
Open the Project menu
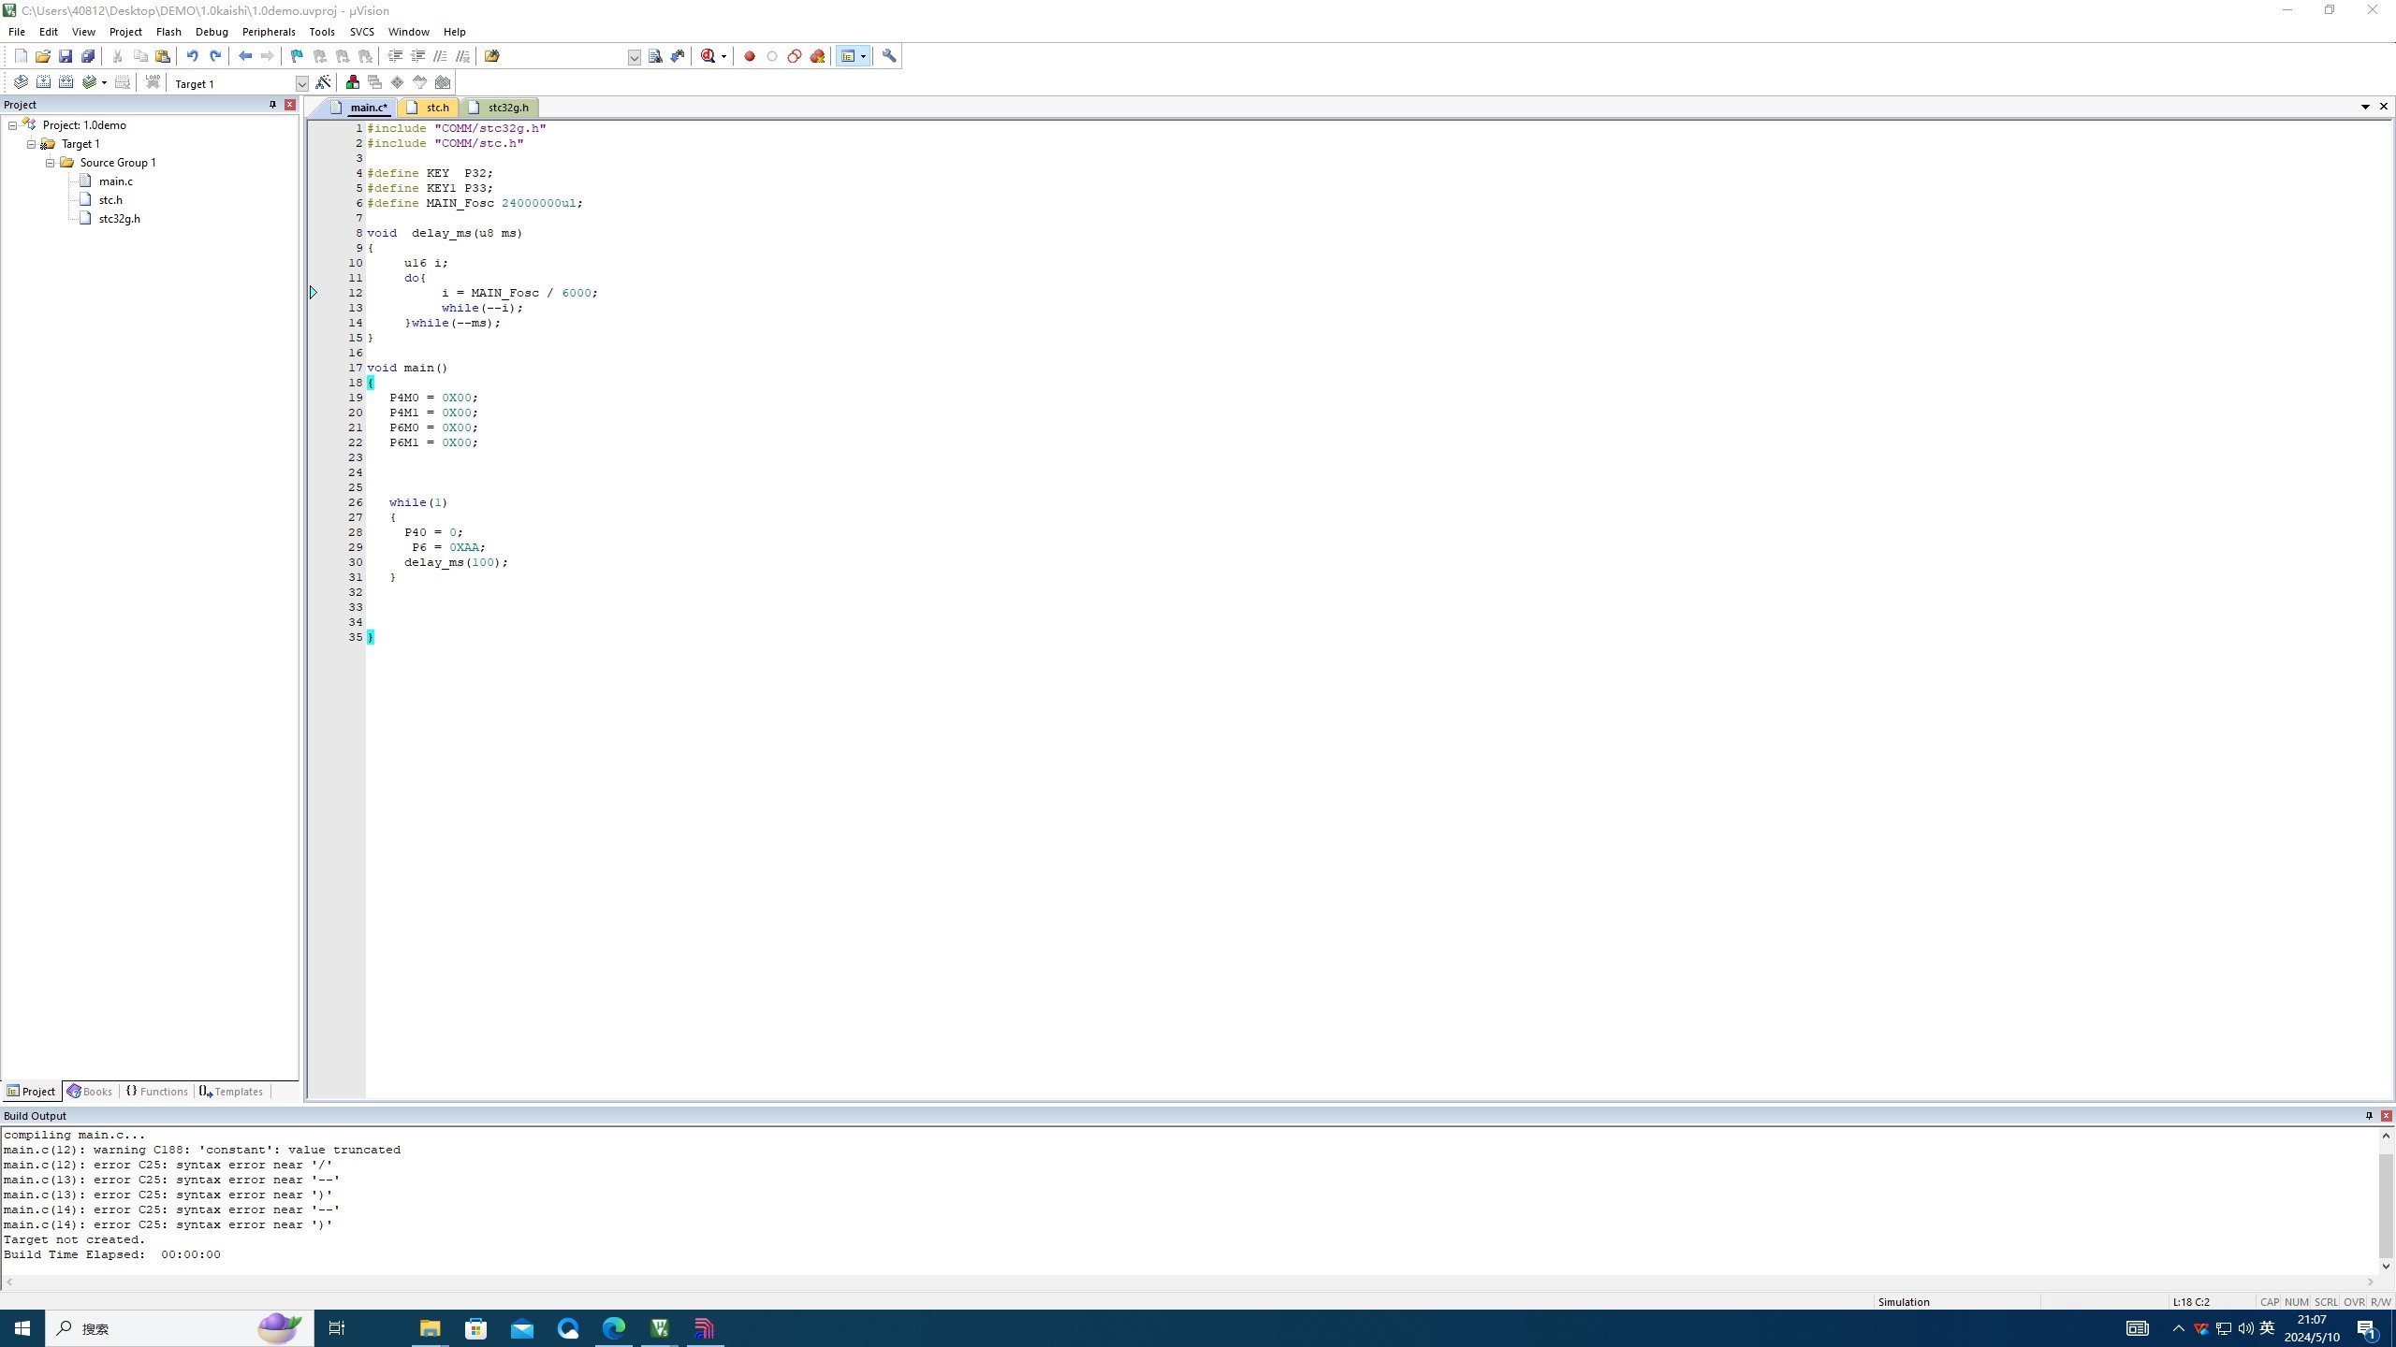pyautogui.click(x=125, y=32)
